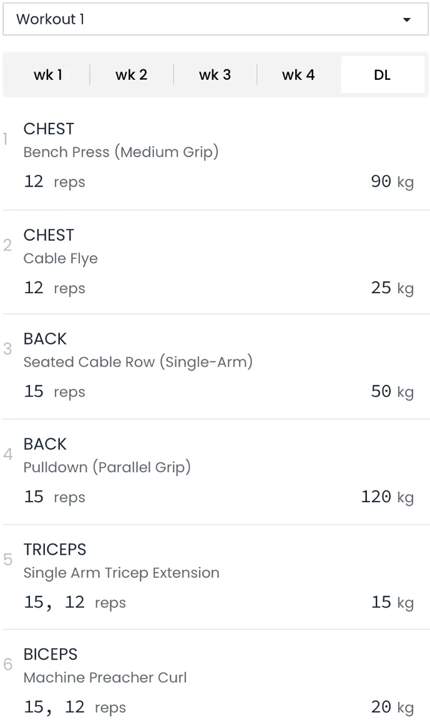Viewport: 430px width, 728px height.
Task: Select the wk 3 tab
Action: coord(215,75)
